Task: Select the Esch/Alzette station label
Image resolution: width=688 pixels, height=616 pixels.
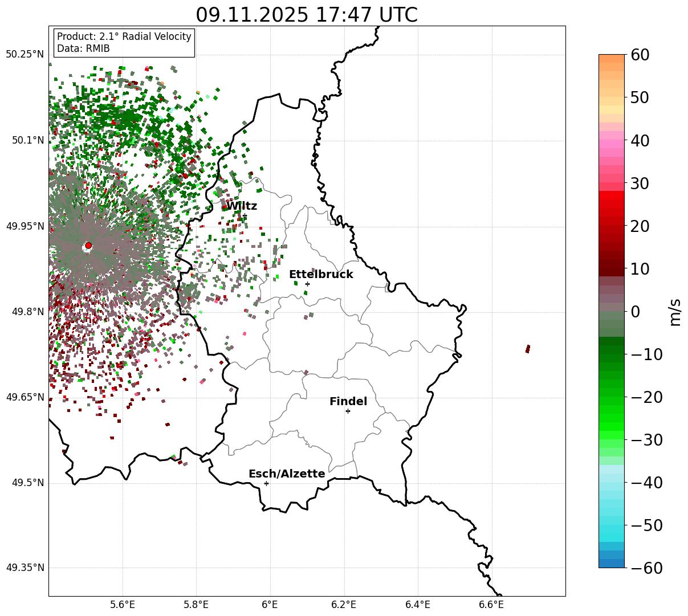Action: click(287, 474)
